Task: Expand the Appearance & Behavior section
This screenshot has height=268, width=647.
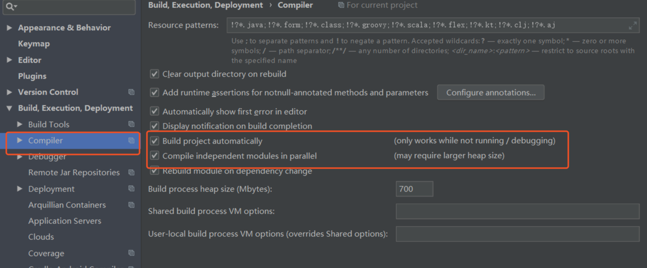Action: point(9,28)
